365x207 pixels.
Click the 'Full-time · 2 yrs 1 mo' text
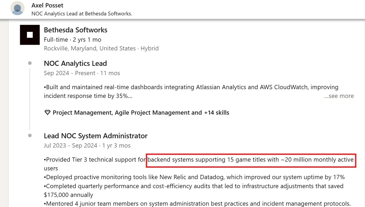(x=72, y=40)
